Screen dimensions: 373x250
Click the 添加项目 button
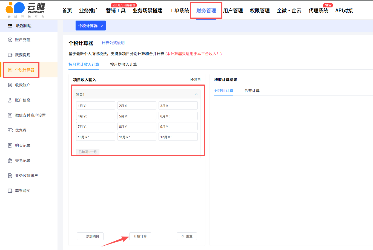pyautogui.click(x=90, y=236)
